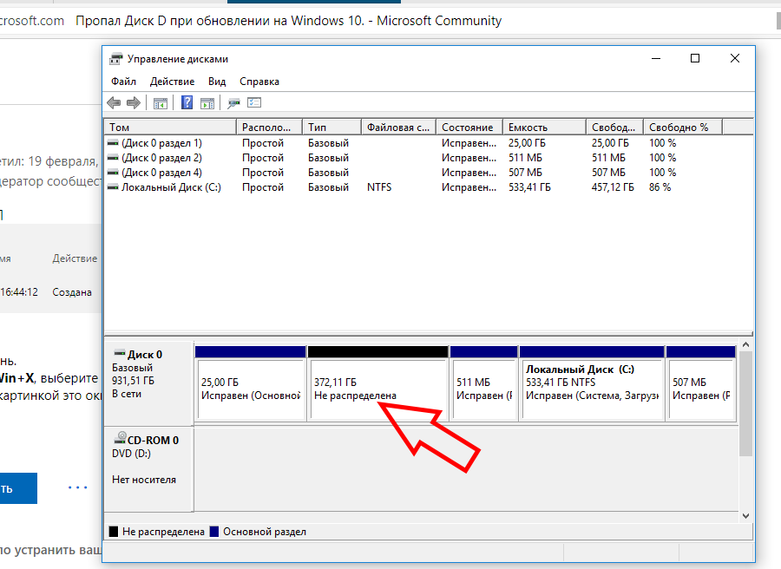
Task: Click the checklist properties toolbar icon
Action: coord(254,102)
